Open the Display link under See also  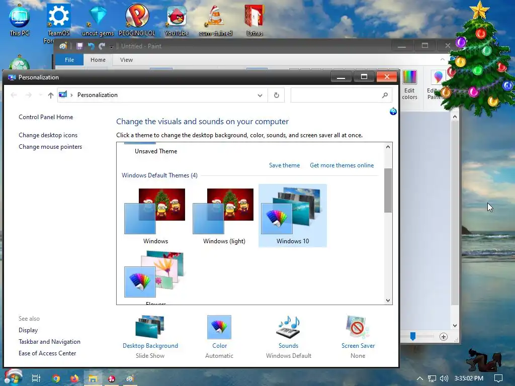[28, 330]
